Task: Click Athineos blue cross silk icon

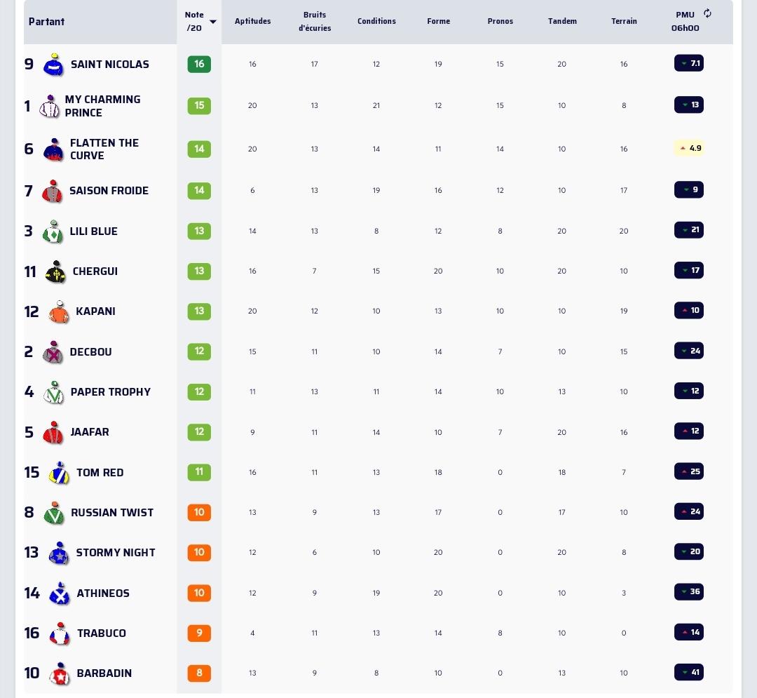Action: (x=60, y=593)
